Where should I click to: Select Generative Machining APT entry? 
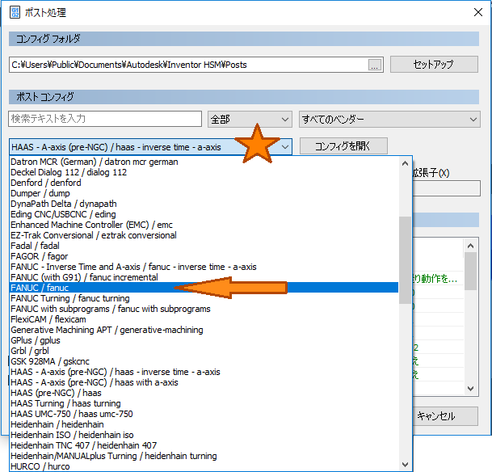pyautogui.click(x=204, y=330)
